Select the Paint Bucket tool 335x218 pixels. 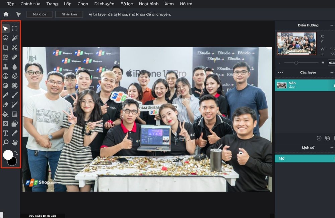6,114
